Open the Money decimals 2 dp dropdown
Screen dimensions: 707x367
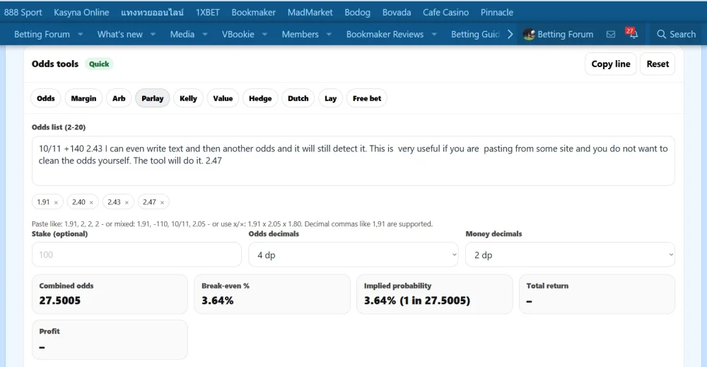[x=570, y=255]
